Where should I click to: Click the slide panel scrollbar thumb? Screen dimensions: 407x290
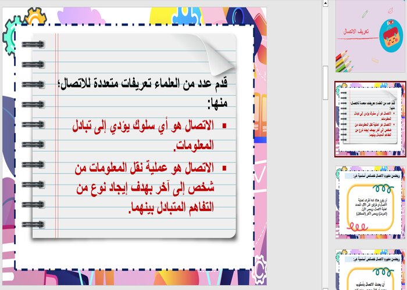[x=325, y=83]
